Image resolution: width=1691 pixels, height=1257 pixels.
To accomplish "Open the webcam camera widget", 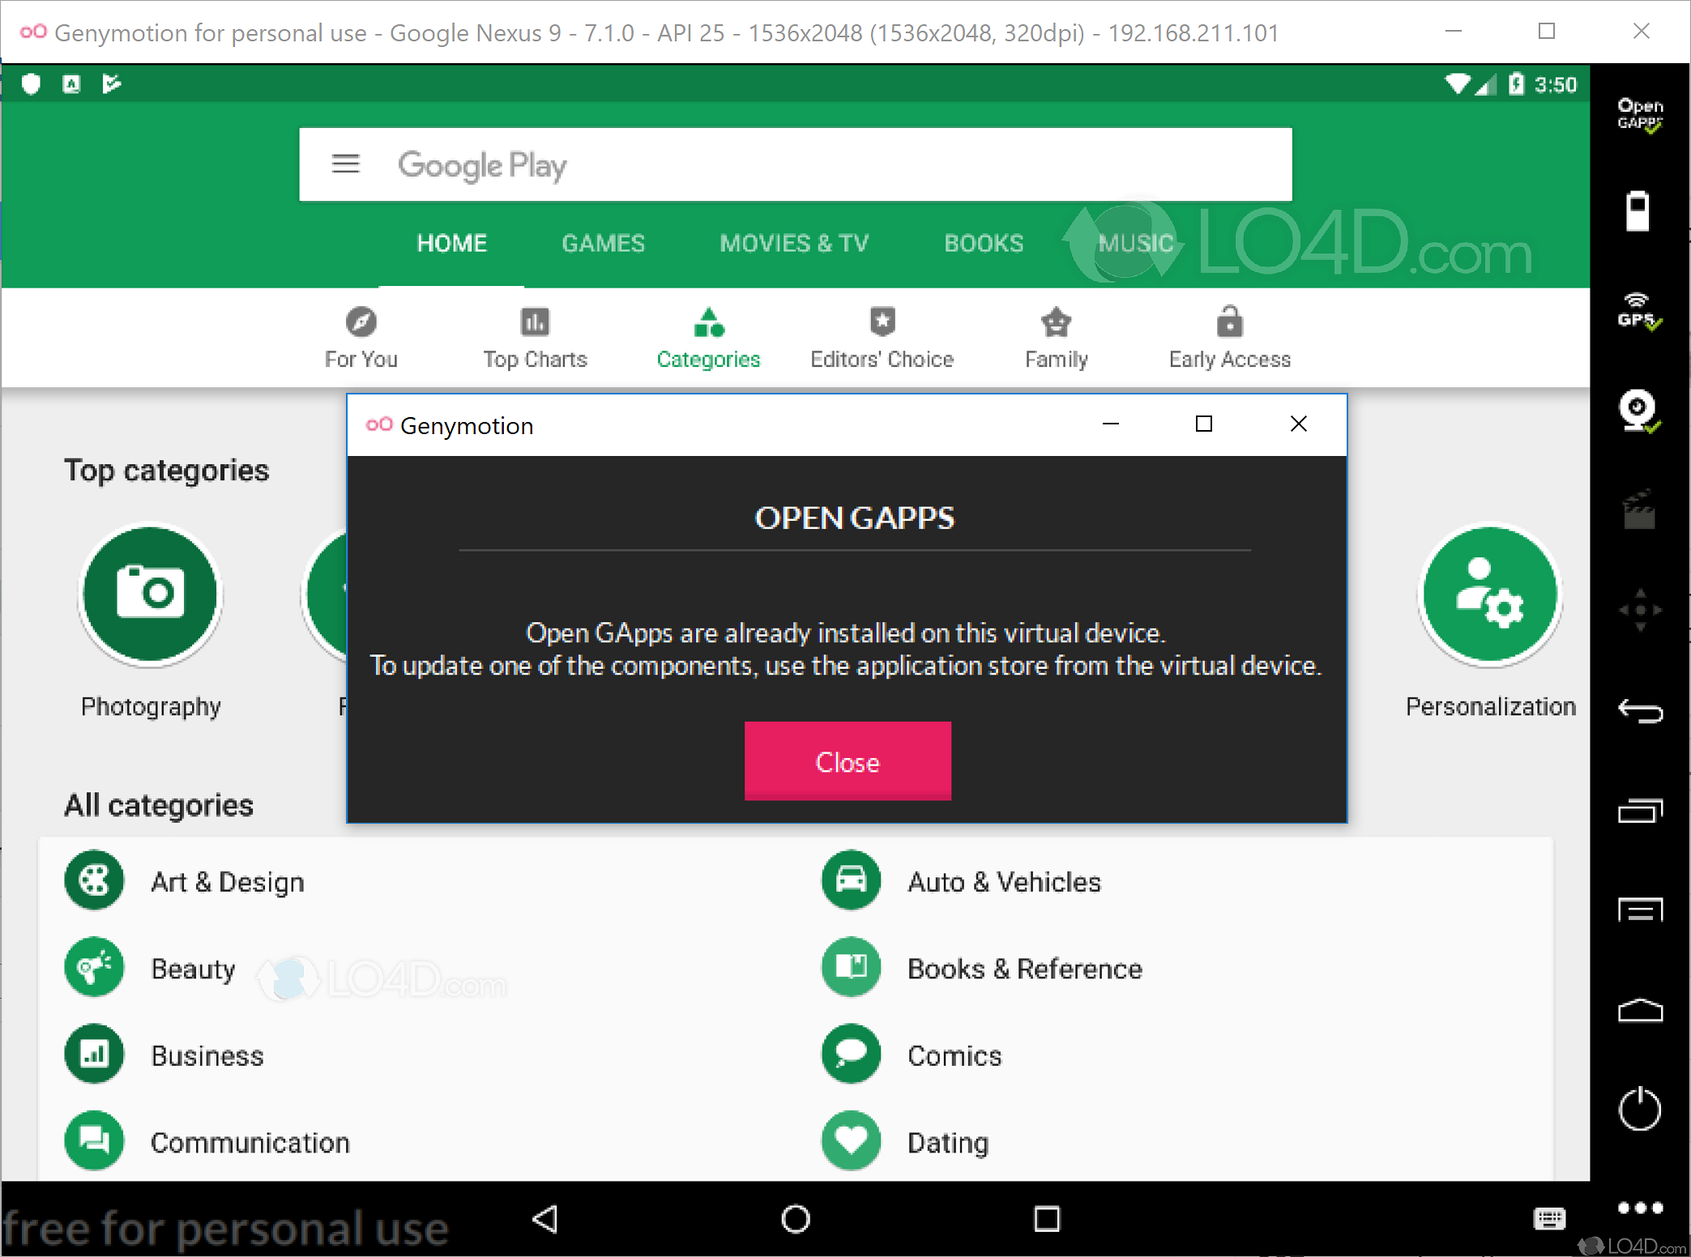I will pos(1638,411).
